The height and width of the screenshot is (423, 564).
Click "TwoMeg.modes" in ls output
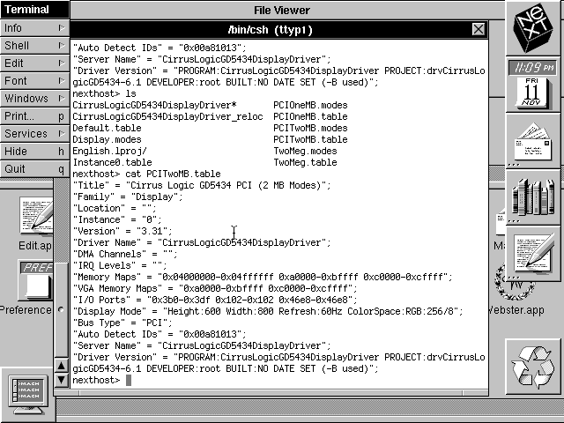point(305,151)
